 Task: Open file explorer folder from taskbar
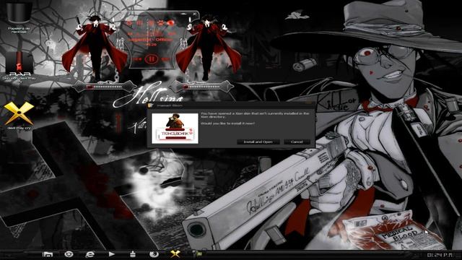[x=48, y=254]
